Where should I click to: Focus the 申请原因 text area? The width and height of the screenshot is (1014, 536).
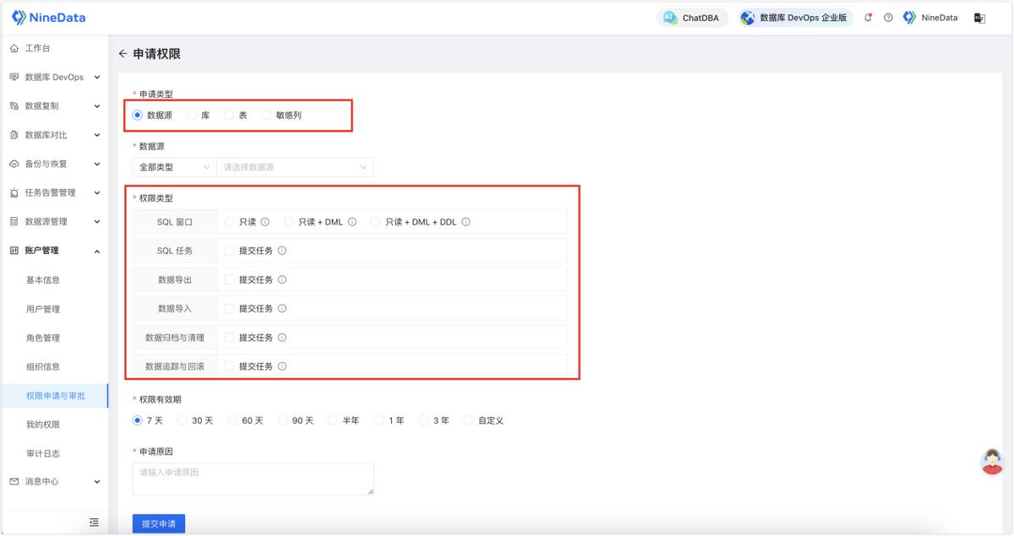pyautogui.click(x=253, y=479)
